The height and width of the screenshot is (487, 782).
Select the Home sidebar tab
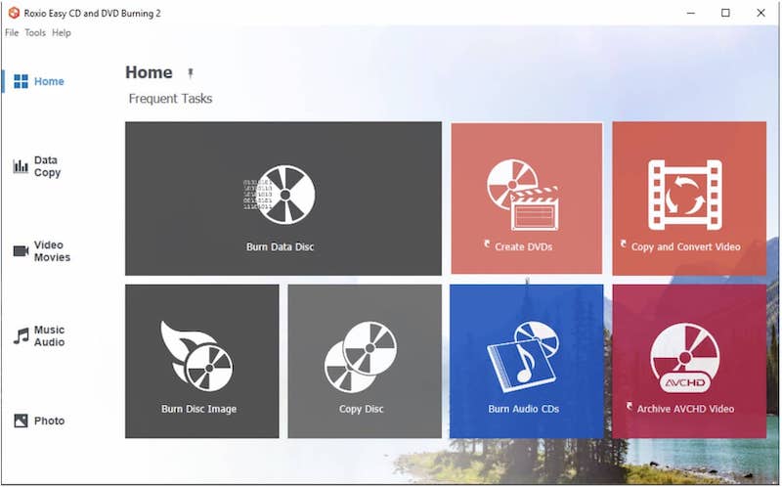(49, 81)
